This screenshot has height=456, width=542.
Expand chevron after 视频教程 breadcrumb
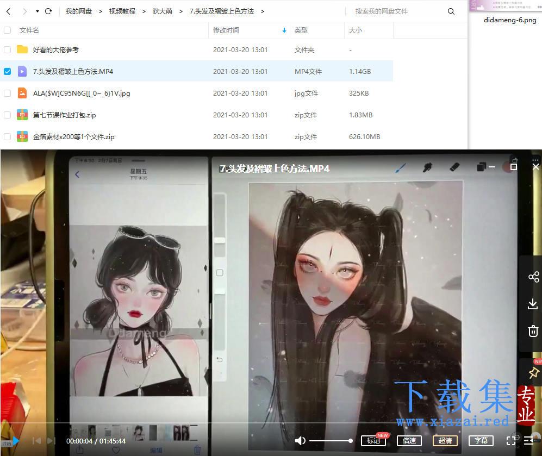click(144, 11)
